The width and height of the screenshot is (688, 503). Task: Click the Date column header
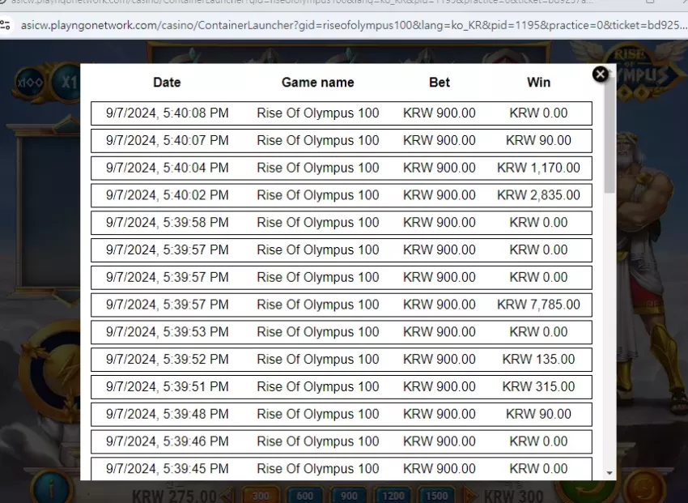167,82
